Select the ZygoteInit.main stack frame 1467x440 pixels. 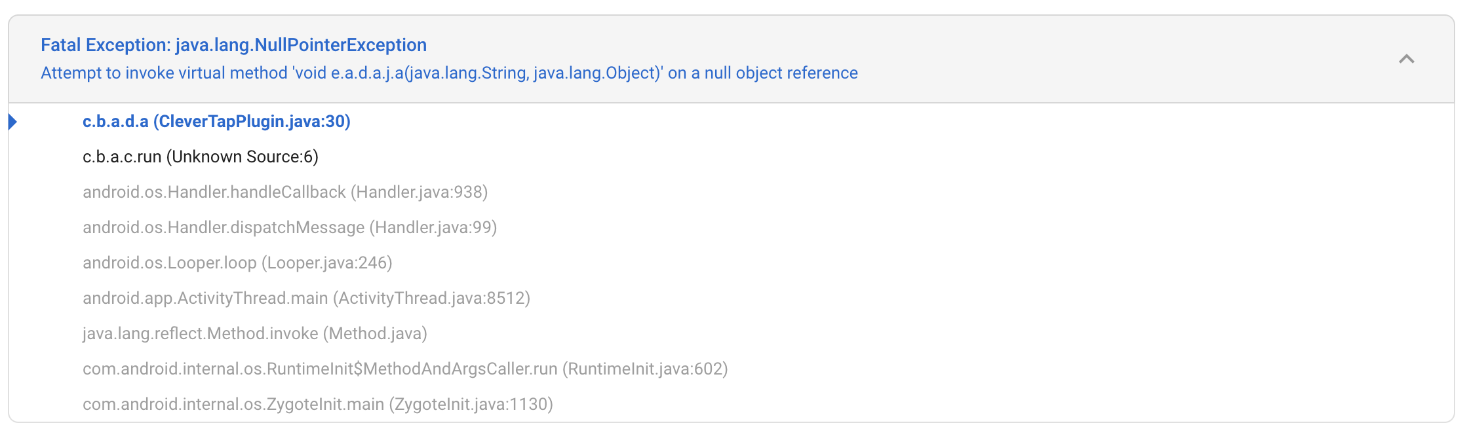[318, 404]
